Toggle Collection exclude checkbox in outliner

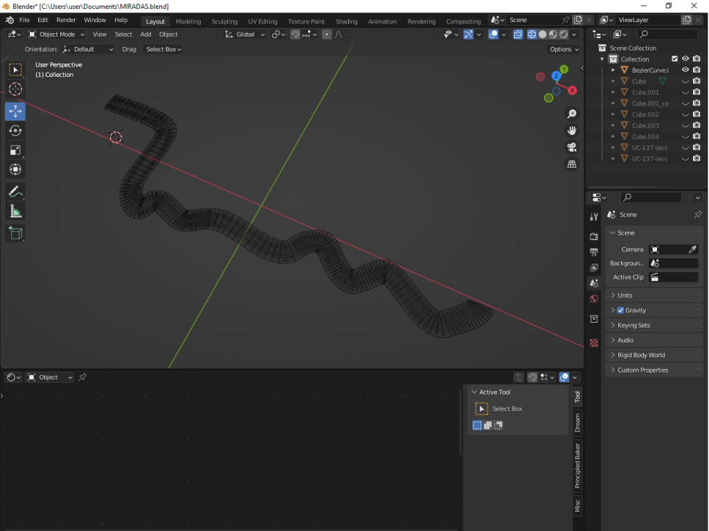[674, 59]
